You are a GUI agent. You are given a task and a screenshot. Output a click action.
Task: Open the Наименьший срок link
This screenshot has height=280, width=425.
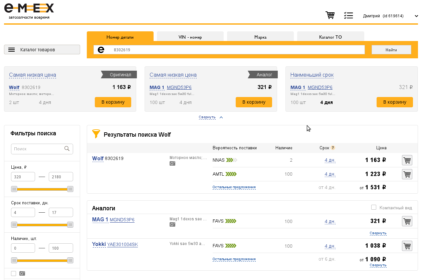(312, 75)
